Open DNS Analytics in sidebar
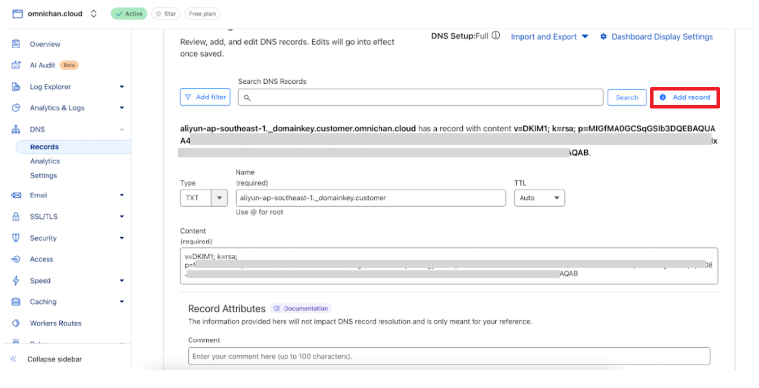 [45, 161]
